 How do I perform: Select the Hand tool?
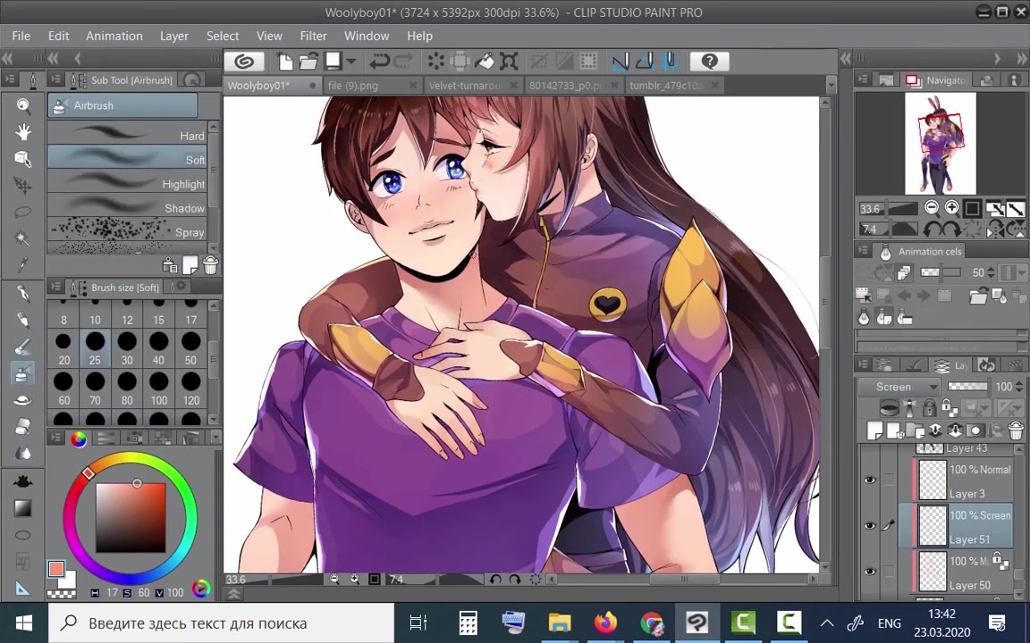coord(23,132)
